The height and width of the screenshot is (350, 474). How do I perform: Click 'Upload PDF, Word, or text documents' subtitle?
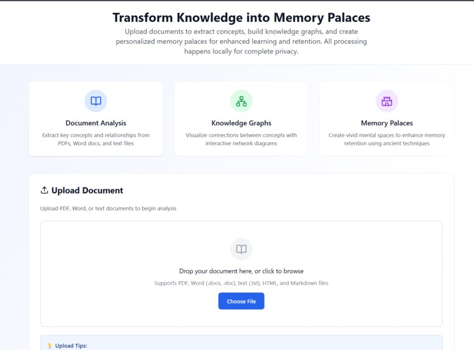point(108,208)
